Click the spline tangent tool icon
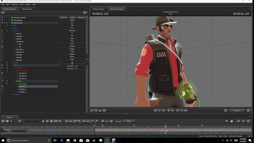 (x=66, y=121)
